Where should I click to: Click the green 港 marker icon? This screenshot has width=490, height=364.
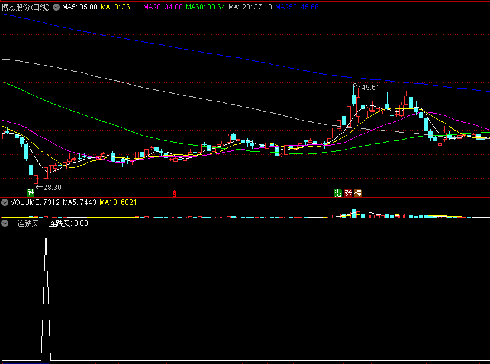click(338, 193)
